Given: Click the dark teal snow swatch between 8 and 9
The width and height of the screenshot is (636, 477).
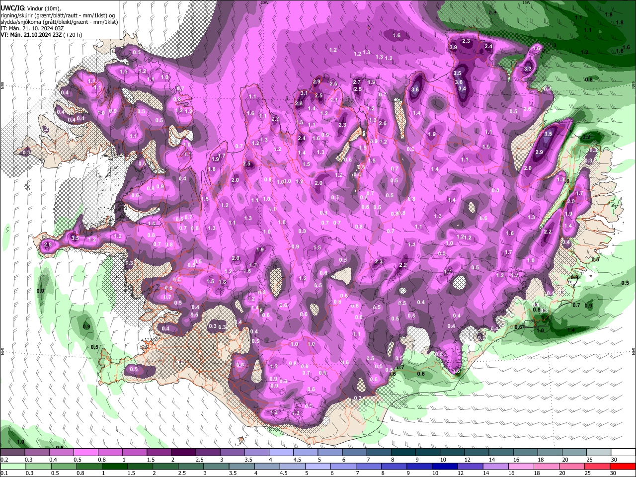Looking at the screenshot, I should pyautogui.click(x=403, y=453).
